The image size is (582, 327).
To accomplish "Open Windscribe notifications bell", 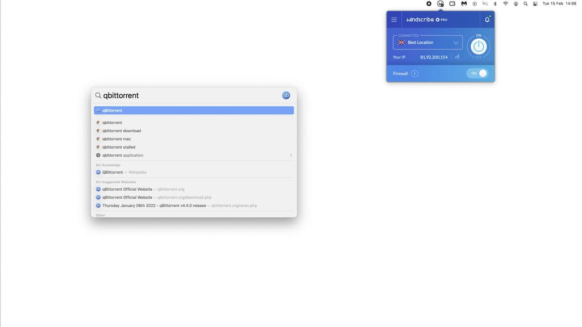I will point(487,19).
